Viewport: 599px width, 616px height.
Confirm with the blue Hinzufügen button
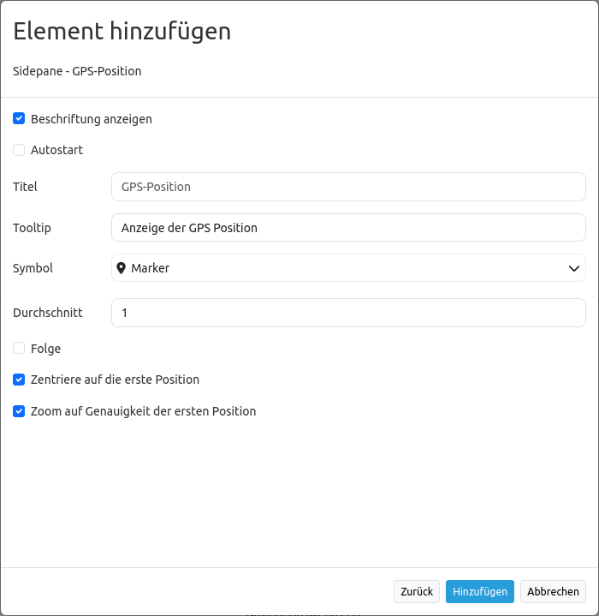(x=479, y=592)
